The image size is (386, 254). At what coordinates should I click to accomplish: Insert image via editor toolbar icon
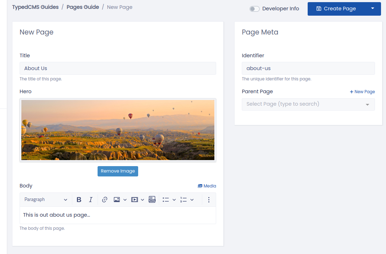click(x=117, y=200)
